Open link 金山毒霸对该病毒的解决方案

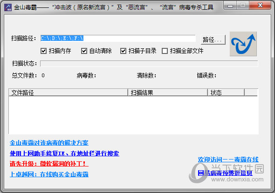click(49, 143)
